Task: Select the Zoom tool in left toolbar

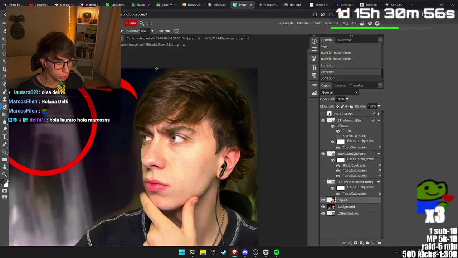Action: click(x=5, y=174)
